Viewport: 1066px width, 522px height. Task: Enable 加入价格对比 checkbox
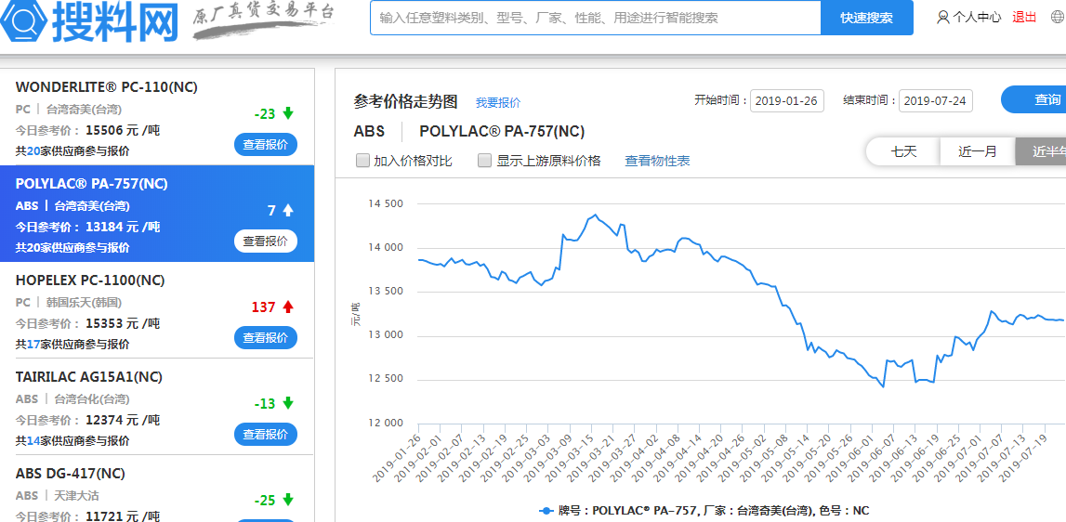point(363,161)
